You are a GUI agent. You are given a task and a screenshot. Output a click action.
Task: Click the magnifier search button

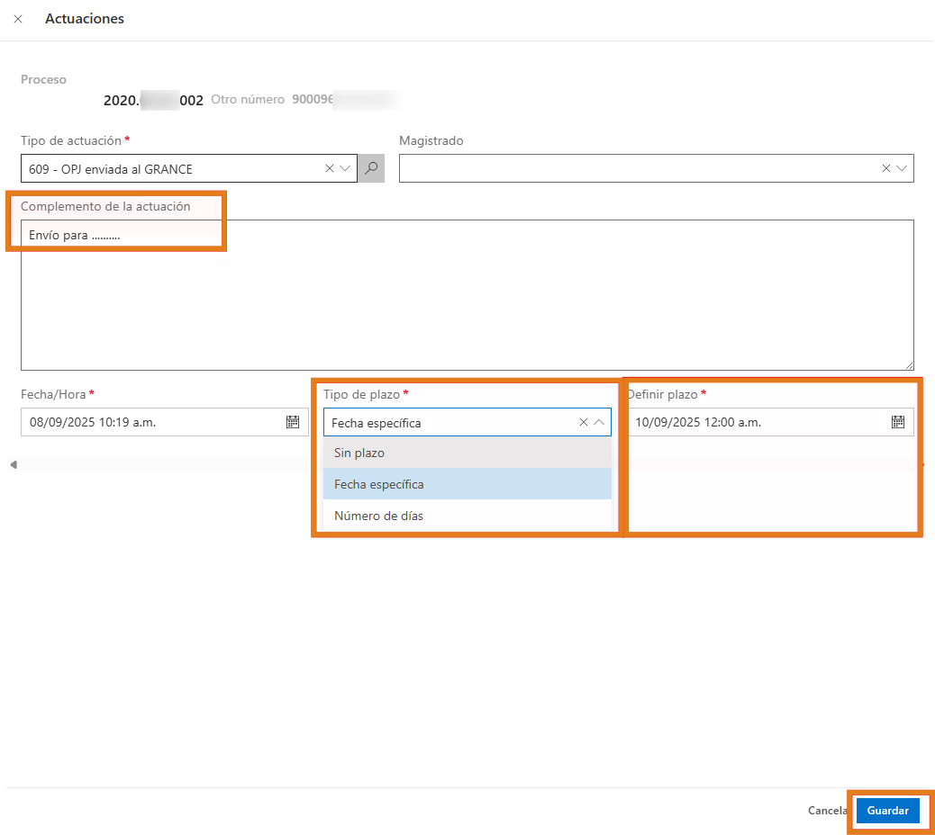pyautogui.click(x=371, y=168)
